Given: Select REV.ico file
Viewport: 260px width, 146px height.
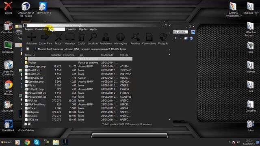Looking at the screenshot, I should click(x=78, y=108).
